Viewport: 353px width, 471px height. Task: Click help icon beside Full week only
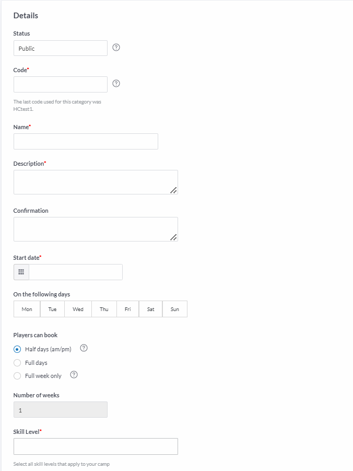tap(74, 375)
